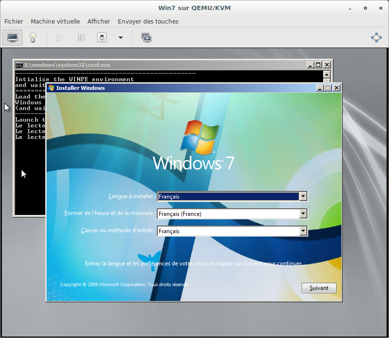This screenshot has width=389, height=338.
Task: Minimize the Win7 QEMU/KVM window
Action: [x=350, y=9]
